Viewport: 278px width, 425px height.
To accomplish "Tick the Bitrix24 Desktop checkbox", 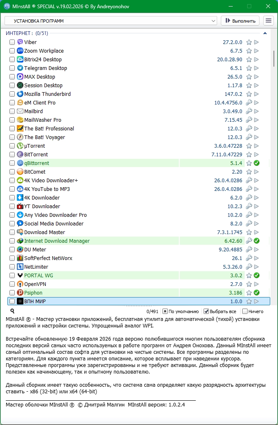I will (12, 59).
